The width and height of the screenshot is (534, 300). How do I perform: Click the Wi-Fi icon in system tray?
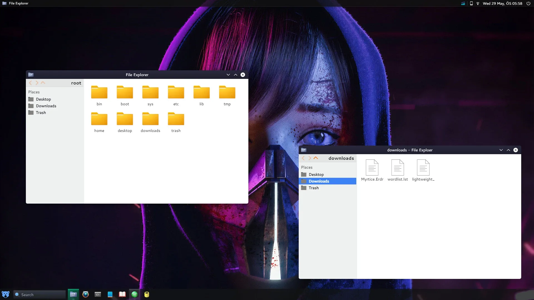click(478, 3)
